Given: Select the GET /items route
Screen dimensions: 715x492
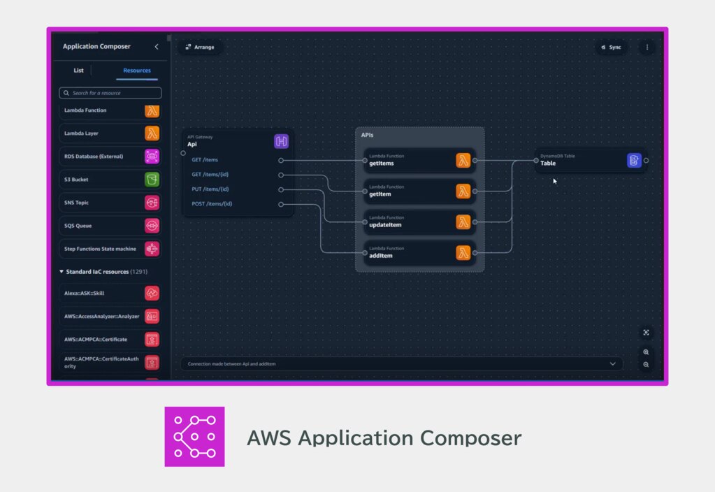Looking at the screenshot, I should (205, 159).
